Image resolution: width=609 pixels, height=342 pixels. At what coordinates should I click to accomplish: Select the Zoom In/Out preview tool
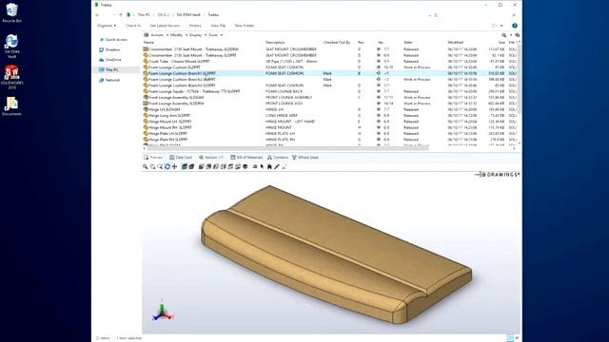click(x=160, y=167)
